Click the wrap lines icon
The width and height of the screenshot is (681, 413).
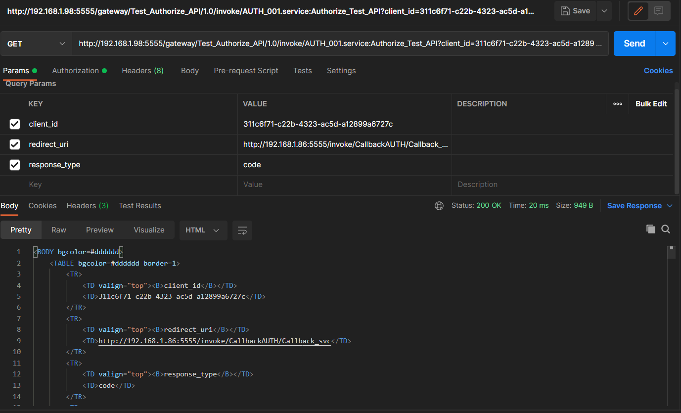(242, 230)
